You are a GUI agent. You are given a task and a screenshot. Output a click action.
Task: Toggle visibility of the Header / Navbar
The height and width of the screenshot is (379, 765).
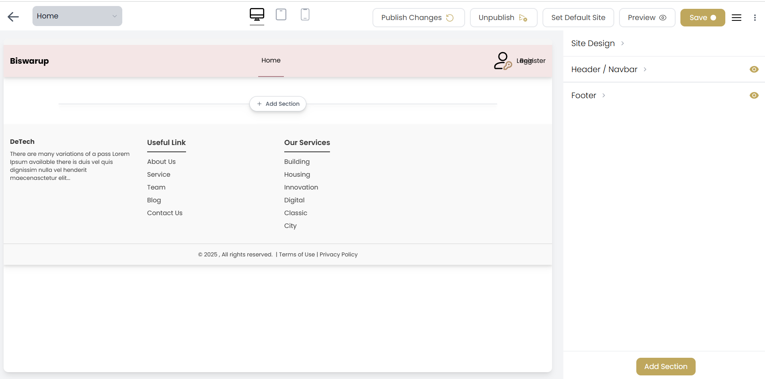click(754, 69)
